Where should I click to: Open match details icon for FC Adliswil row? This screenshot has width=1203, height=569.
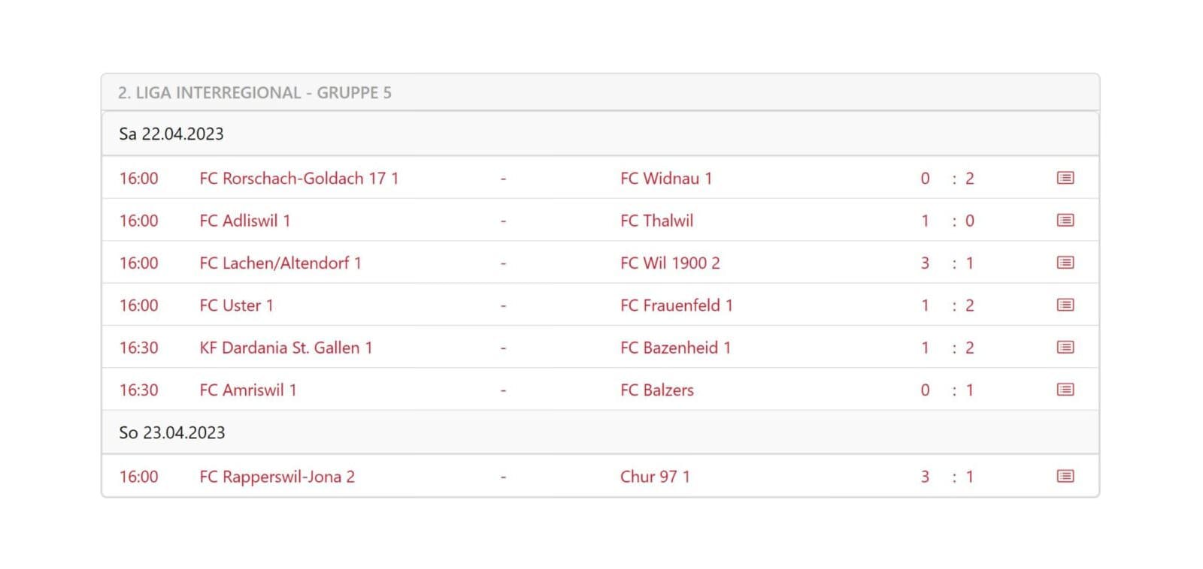point(1065,221)
